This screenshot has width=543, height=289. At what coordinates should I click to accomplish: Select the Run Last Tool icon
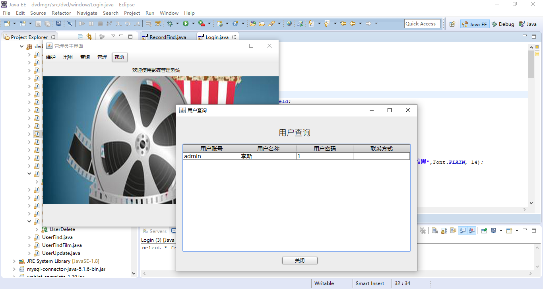[x=202, y=24]
